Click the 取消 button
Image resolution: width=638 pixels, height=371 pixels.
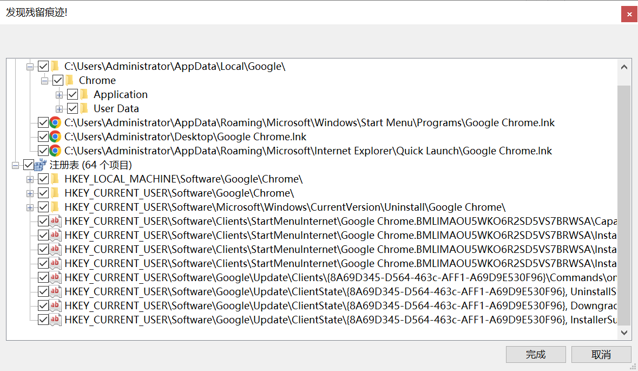[601, 355]
